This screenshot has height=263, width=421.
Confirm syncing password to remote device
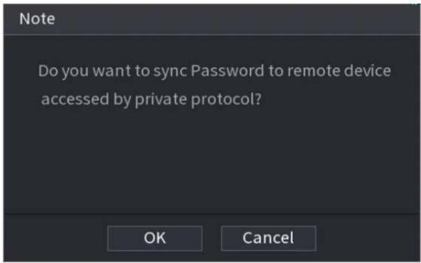(x=155, y=238)
